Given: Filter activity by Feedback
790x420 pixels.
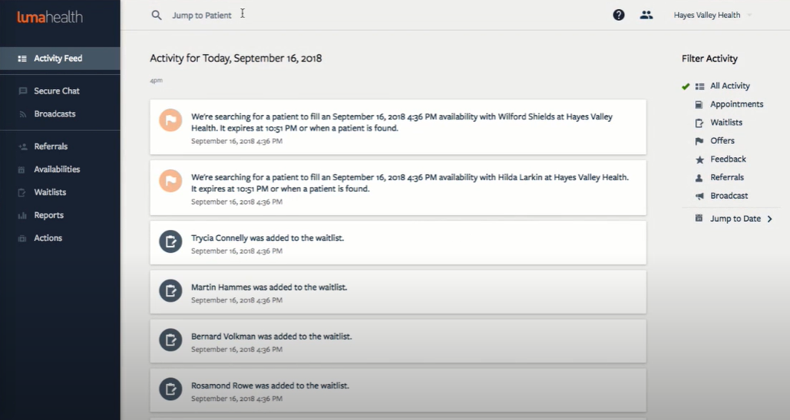Looking at the screenshot, I should coord(728,159).
